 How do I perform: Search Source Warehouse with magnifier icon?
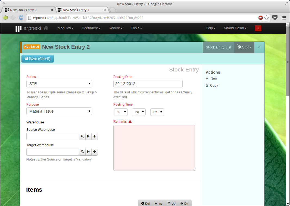82,136
